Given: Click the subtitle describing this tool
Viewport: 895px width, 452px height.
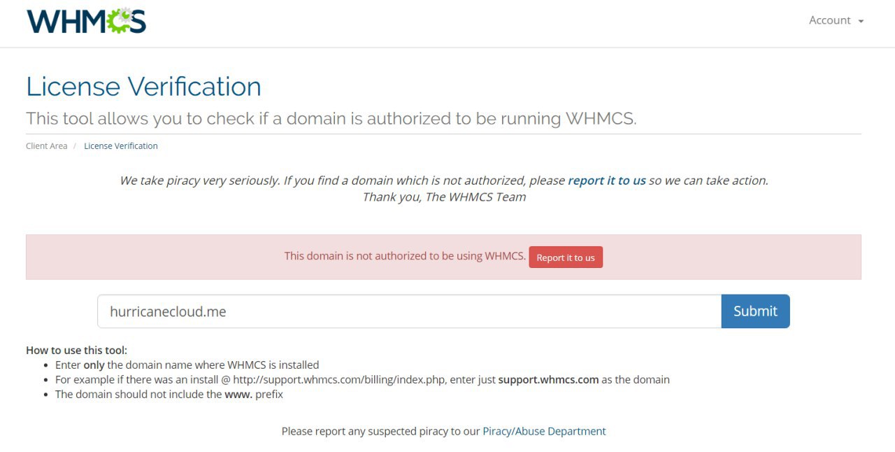Looking at the screenshot, I should click(x=331, y=118).
